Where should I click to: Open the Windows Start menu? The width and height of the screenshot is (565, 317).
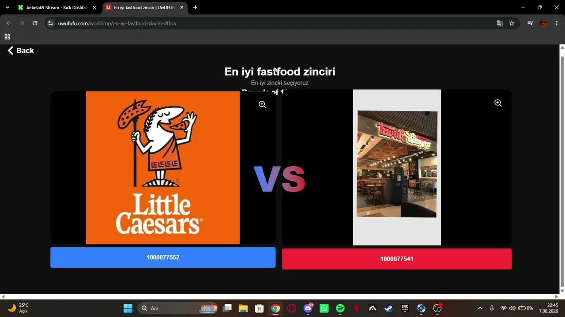point(128,308)
